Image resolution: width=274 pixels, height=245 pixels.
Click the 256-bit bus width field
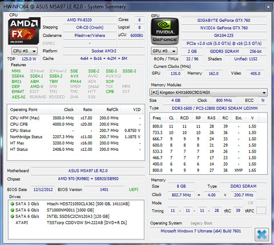point(256,51)
